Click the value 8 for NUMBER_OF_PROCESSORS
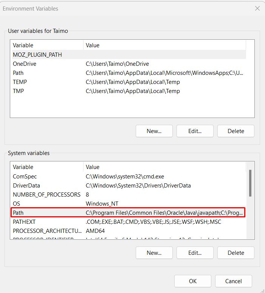This screenshot has width=265, height=293. pyautogui.click(x=87, y=195)
